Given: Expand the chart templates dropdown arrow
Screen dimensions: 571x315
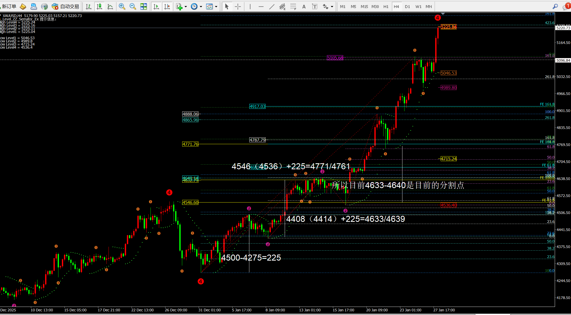Looking at the screenshot, I should 216,7.
